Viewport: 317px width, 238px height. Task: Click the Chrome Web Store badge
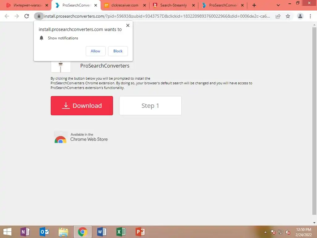[x=81, y=137]
